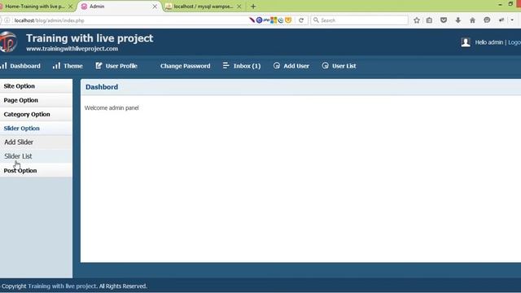Click the User List circle icon

point(325,65)
